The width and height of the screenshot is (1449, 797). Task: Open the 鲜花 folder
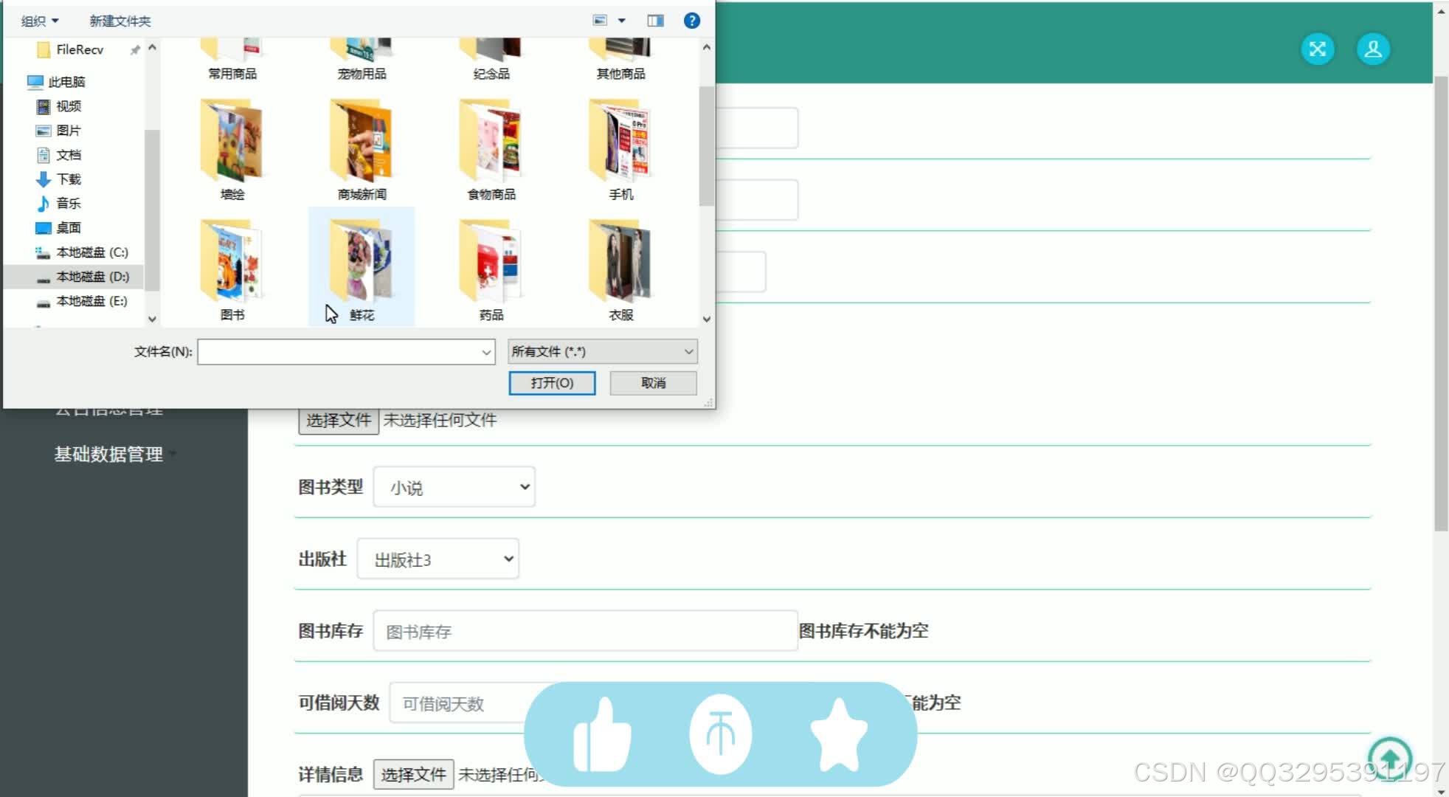tap(362, 268)
